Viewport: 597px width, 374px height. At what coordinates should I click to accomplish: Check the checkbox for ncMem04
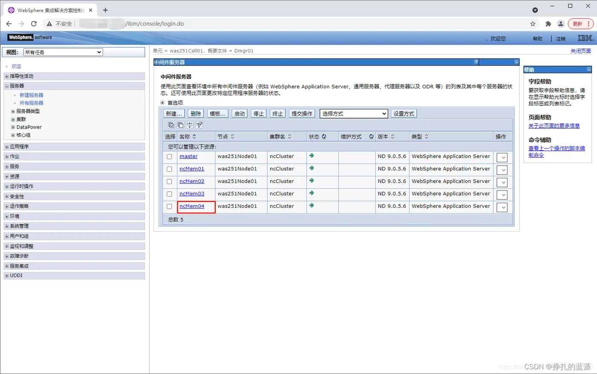coord(169,206)
